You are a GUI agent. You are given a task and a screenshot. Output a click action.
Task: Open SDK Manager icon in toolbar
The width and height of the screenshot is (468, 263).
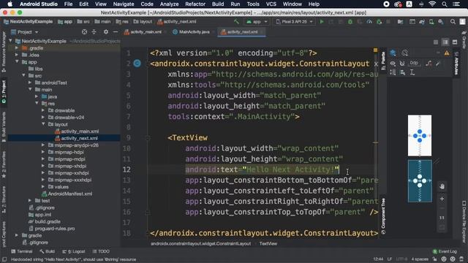pyautogui.click(x=441, y=22)
